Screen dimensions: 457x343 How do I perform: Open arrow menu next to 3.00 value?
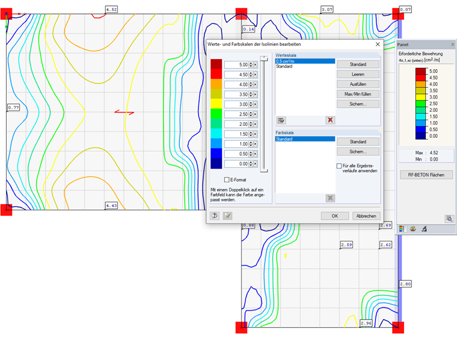[x=256, y=105]
